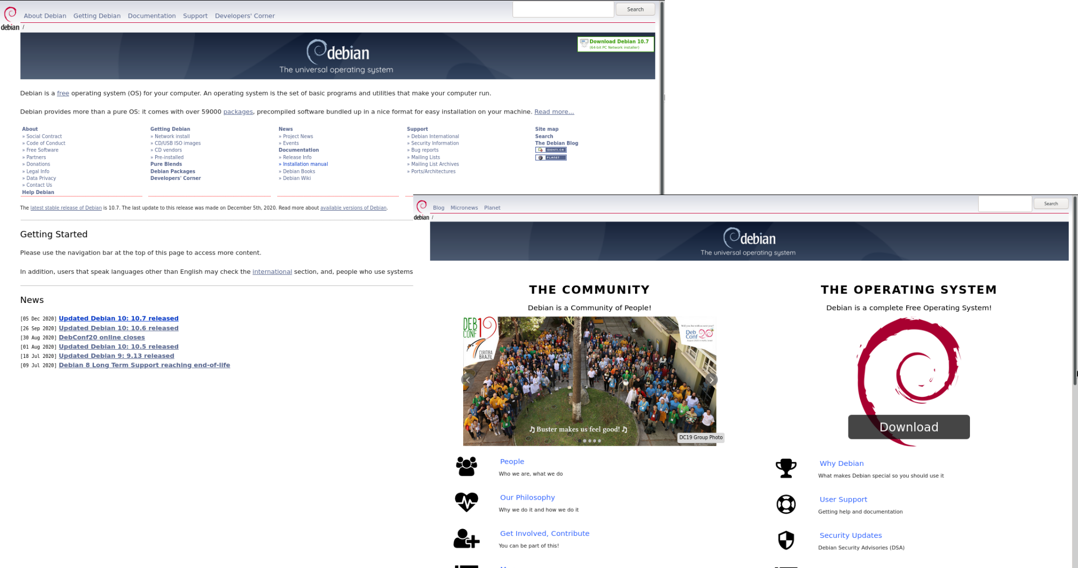Viewport: 1078px width, 568px height.
Task: Open the Developers' Corner menu item
Action: click(244, 16)
